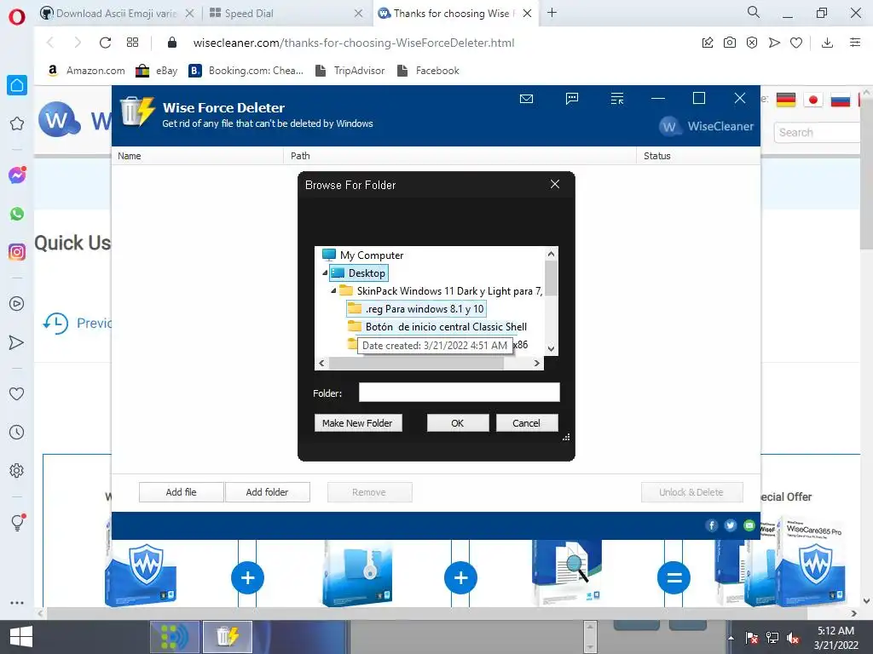The image size is (873, 654).
Task: Open Facebook bookmark
Action: [x=428, y=71]
